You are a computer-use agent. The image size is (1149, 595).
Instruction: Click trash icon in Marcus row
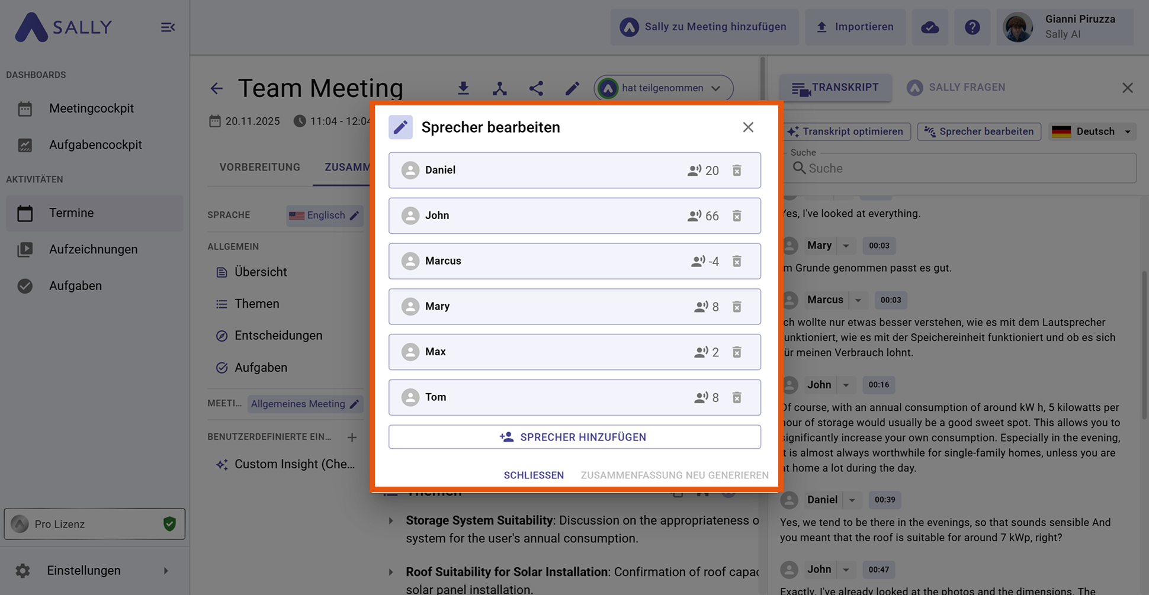click(737, 261)
